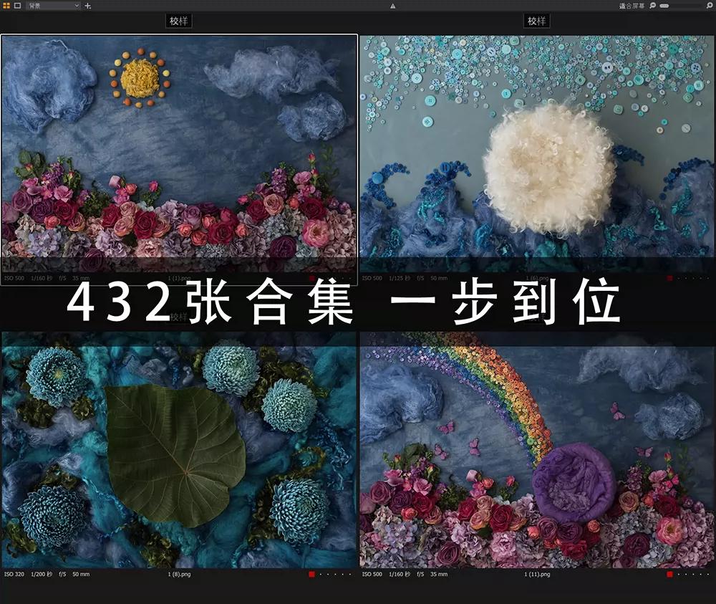
Task: Select the buttons and white fur image
Action: coord(537,153)
